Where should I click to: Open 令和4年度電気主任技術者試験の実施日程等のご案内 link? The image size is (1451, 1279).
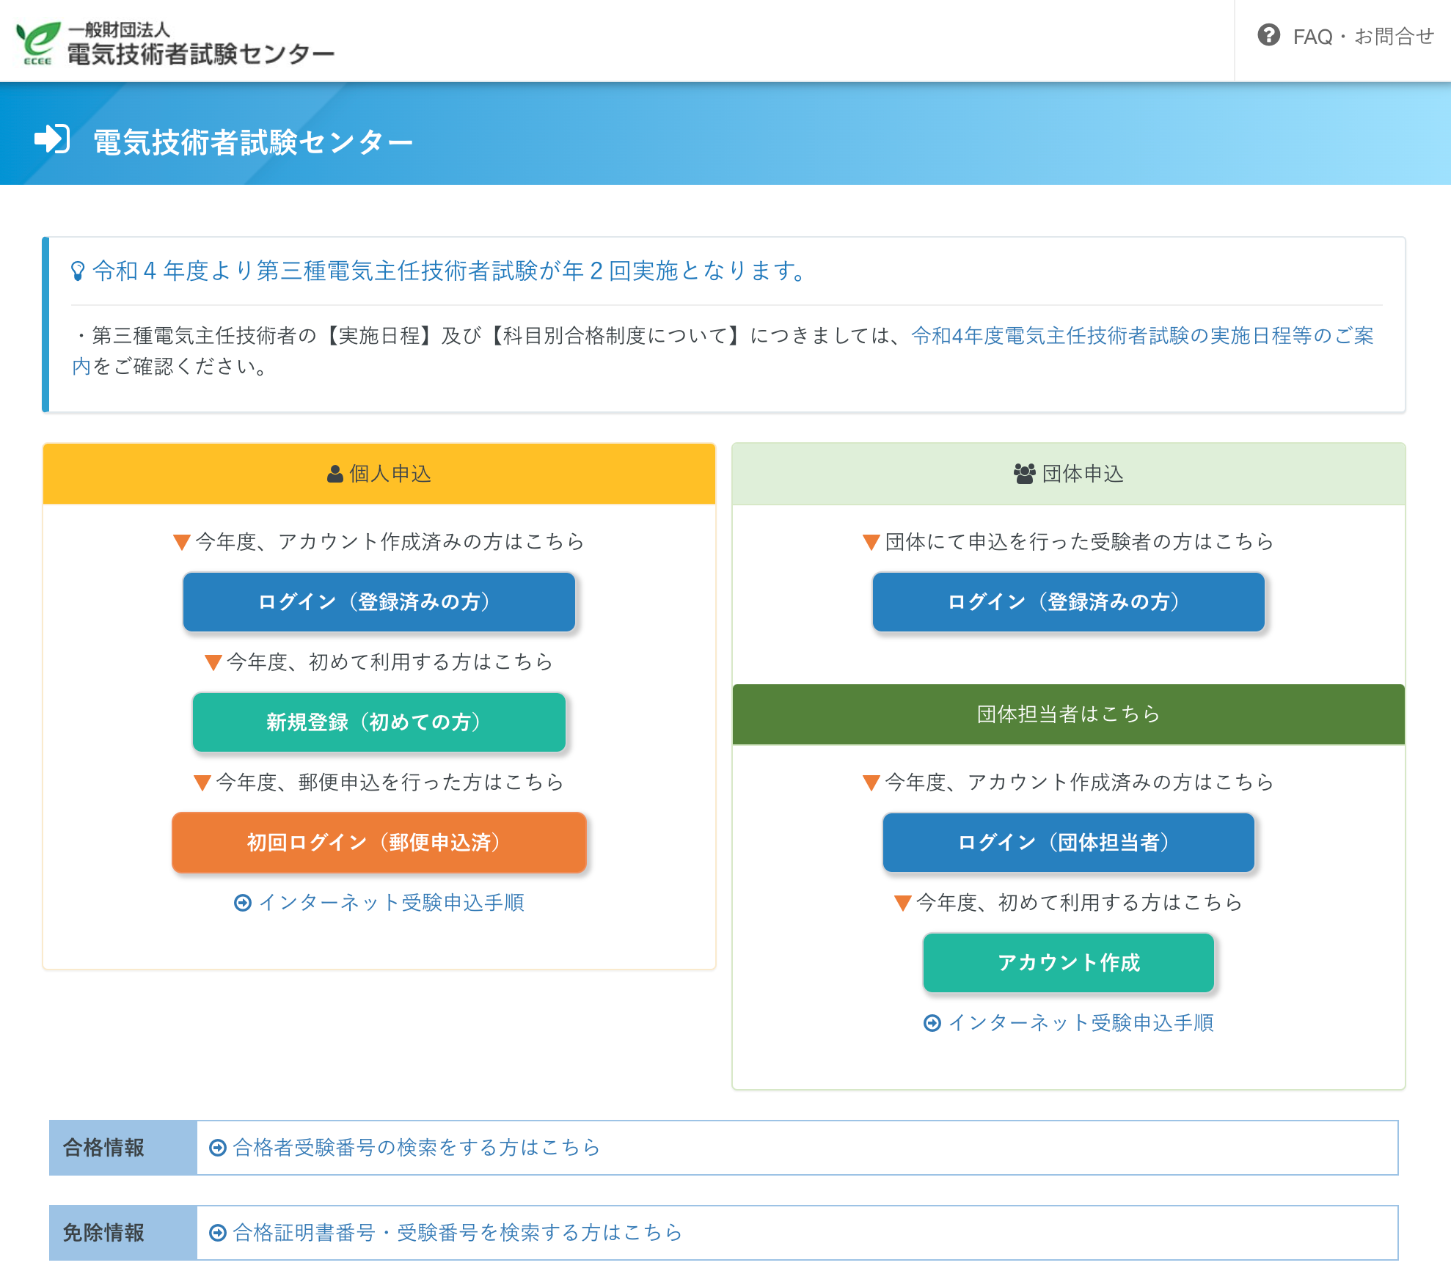(1141, 336)
